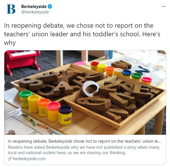The width and height of the screenshot is (170, 167).
Task: Open the Berkeleyside profile avatar
Action: pyautogui.click(x=11, y=9)
